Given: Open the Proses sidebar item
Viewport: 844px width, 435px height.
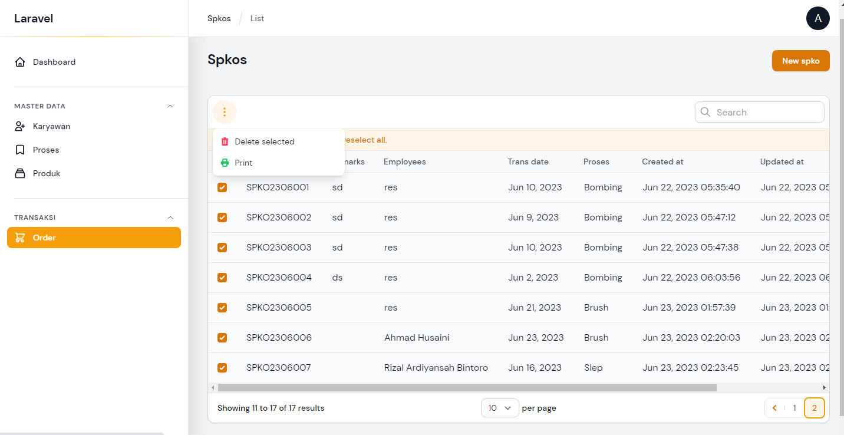Looking at the screenshot, I should (x=94, y=150).
